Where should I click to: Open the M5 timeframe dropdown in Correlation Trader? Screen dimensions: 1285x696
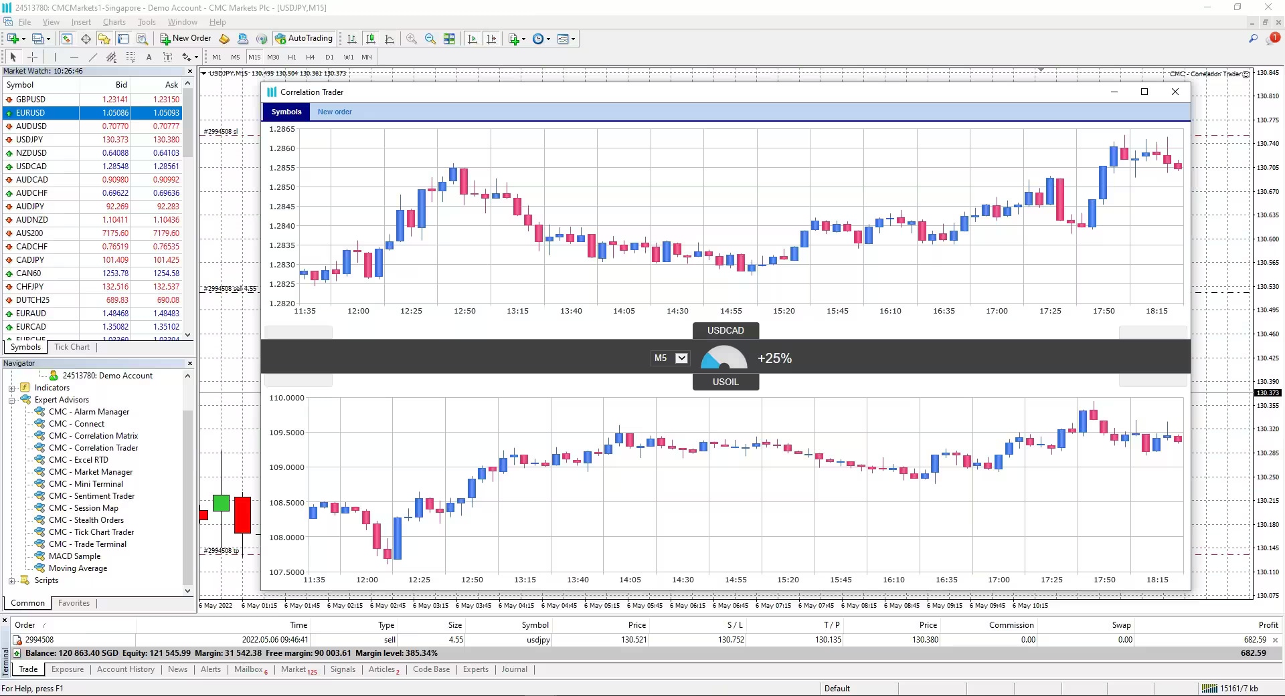(x=681, y=358)
